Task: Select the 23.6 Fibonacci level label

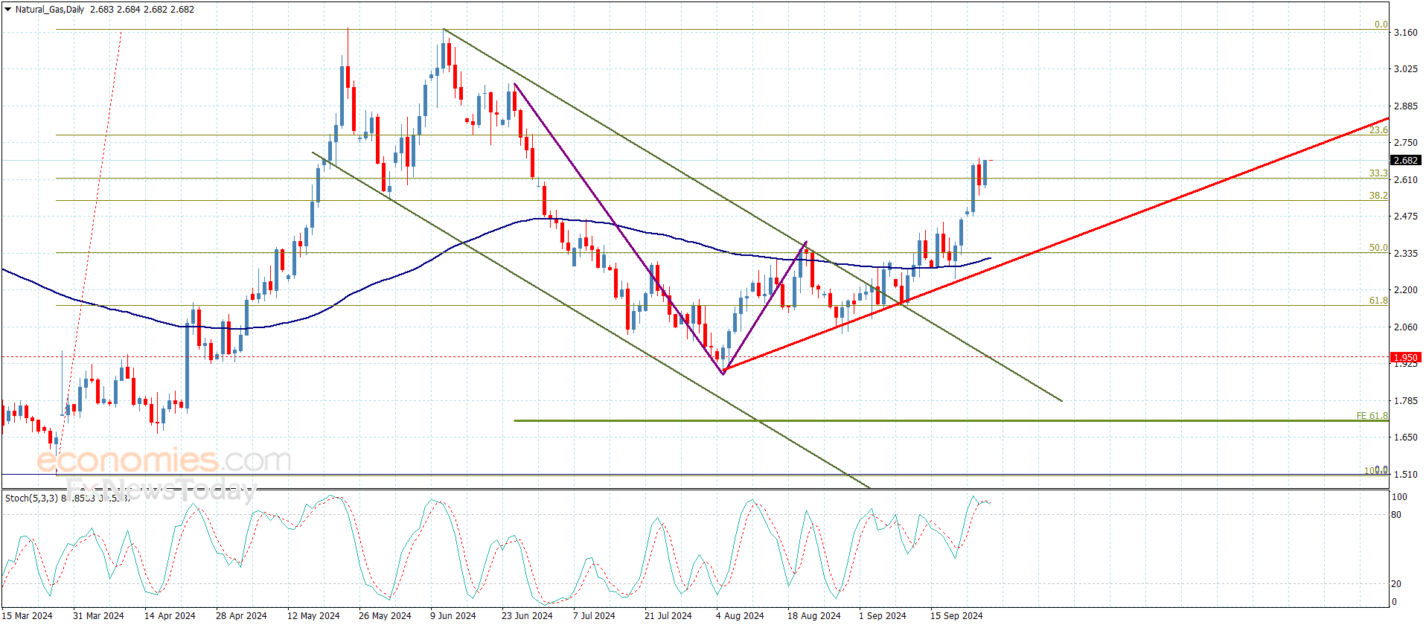Action: point(1378,130)
